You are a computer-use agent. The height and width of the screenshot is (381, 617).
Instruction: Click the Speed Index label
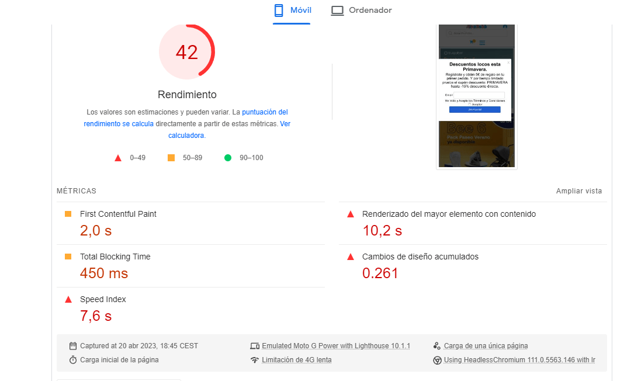point(103,299)
